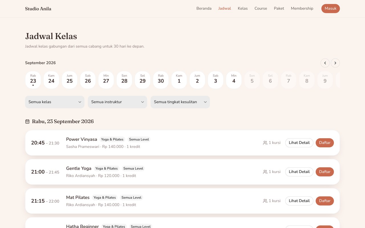Click the Power Vinyasa class title
365x228 pixels.
pos(82,139)
